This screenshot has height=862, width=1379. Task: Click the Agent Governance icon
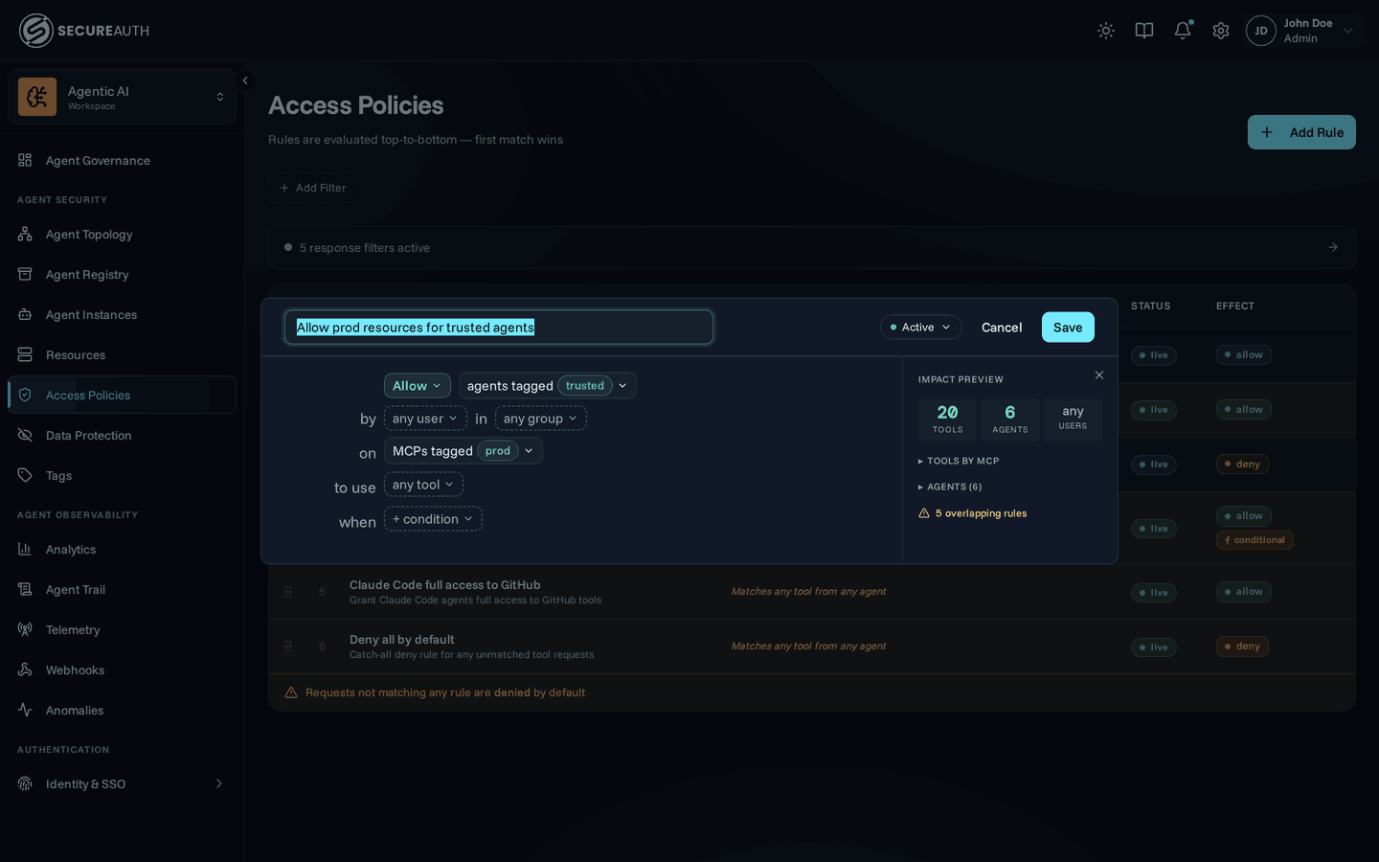pos(25,160)
